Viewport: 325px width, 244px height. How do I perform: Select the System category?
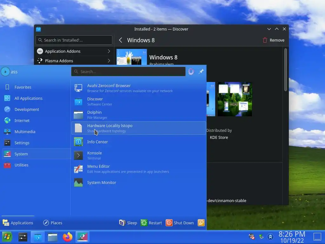point(36,154)
